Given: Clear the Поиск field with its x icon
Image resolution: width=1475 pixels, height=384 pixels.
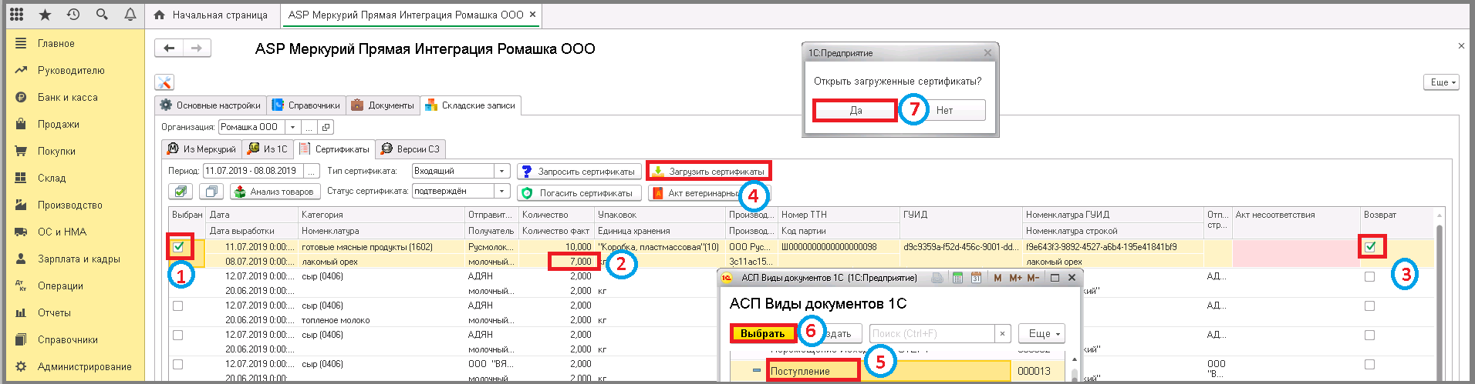Looking at the screenshot, I should (x=1002, y=333).
